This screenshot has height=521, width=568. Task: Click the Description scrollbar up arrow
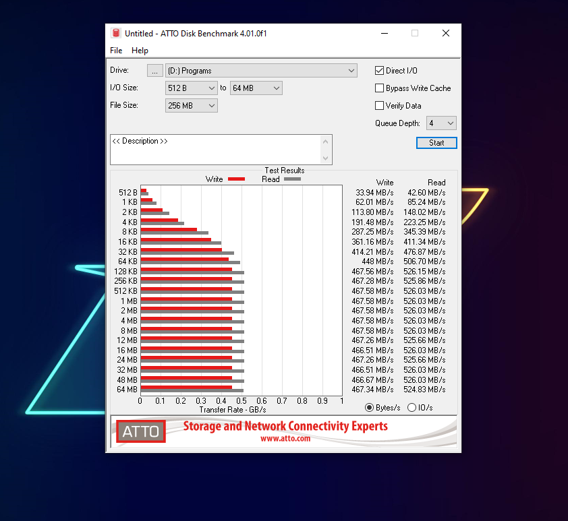(325, 142)
